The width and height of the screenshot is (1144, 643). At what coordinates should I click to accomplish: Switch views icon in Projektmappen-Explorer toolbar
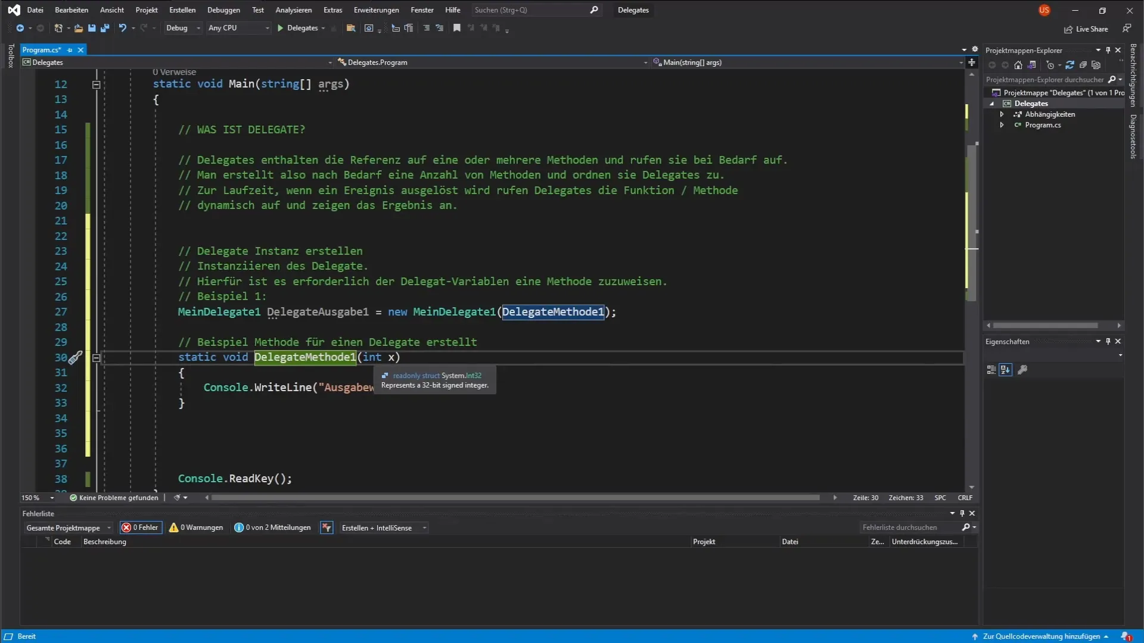pyautogui.click(x=1032, y=65)
